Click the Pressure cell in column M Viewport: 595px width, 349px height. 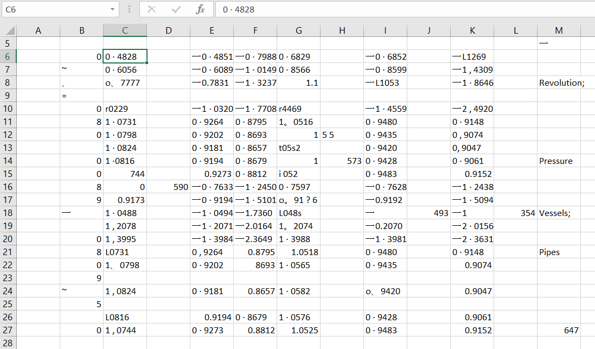click(x=559, y=161)
